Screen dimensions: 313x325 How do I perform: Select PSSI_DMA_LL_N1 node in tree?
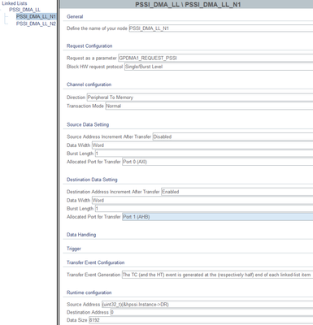(x=36, y=17)
